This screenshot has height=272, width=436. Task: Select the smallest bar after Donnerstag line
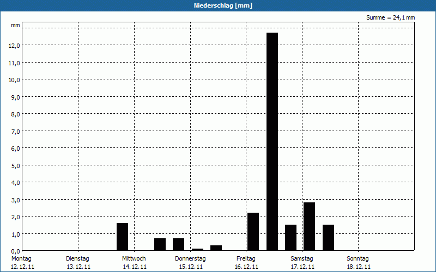point(197,250)
